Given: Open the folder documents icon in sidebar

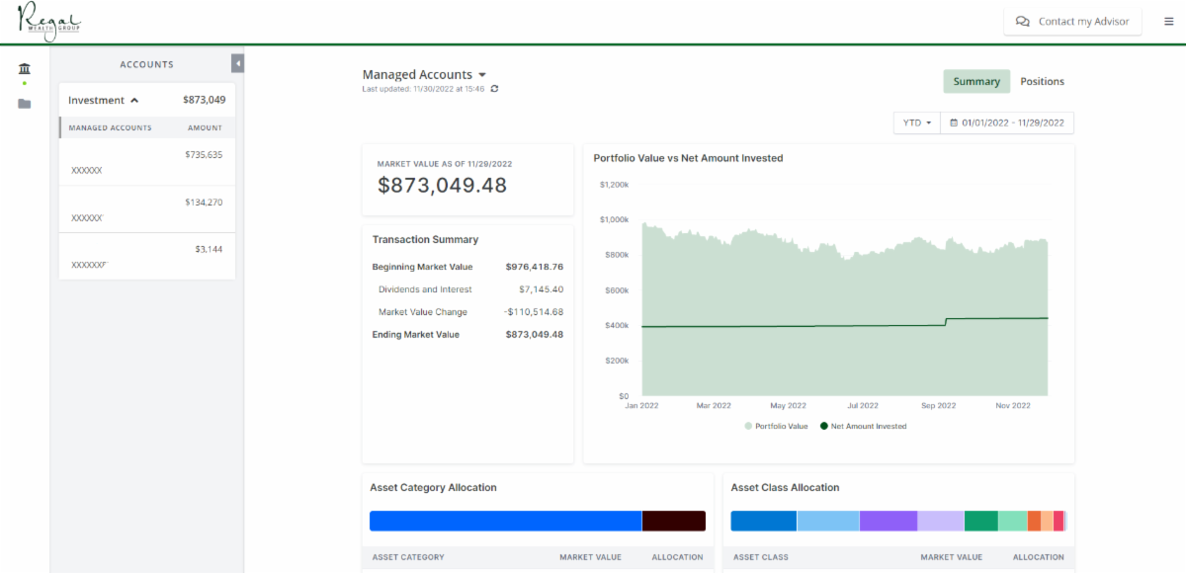Looking at the screenshot, I should (x=24, y=104).
